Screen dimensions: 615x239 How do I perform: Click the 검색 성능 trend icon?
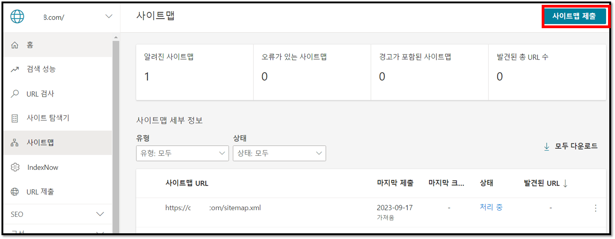pyautogui.click(x=15, y=69)
